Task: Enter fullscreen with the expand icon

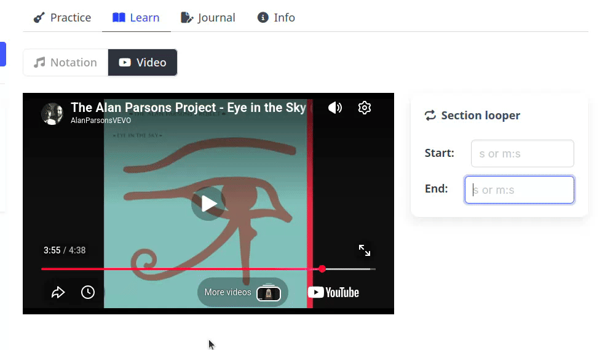Action: coord(365,250)
